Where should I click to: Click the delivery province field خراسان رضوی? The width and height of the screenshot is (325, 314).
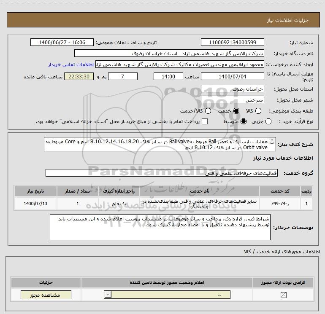232,89
